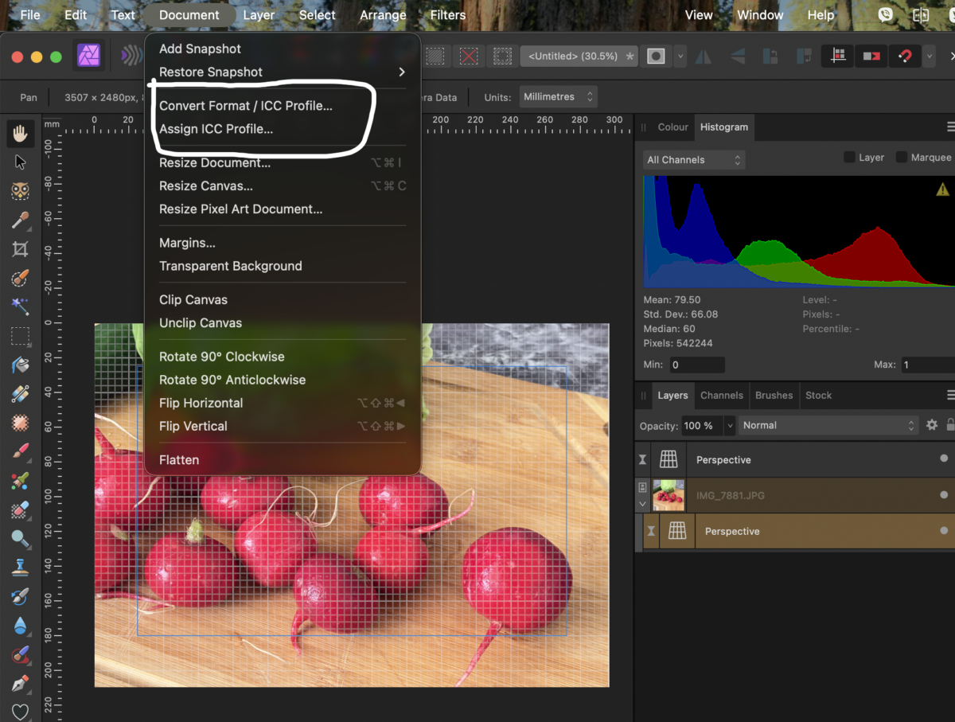Choose Assign ICC Profile… menu entry
Screen dimensions: 955x722
coord(216,129)
